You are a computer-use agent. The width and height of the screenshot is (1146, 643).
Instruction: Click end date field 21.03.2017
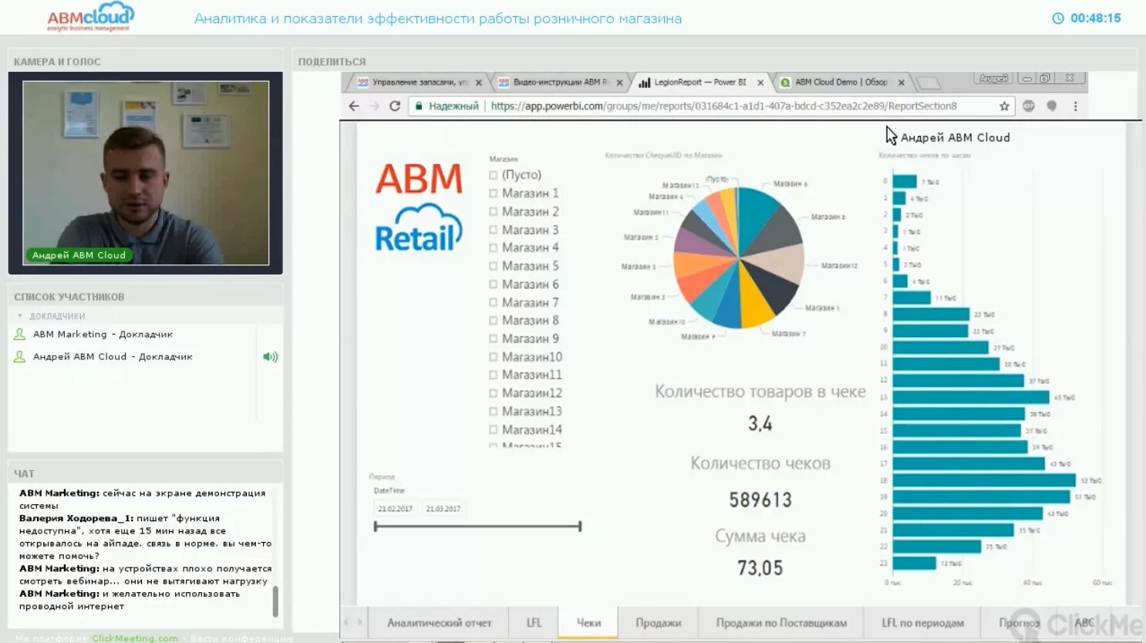coord(443,509)
